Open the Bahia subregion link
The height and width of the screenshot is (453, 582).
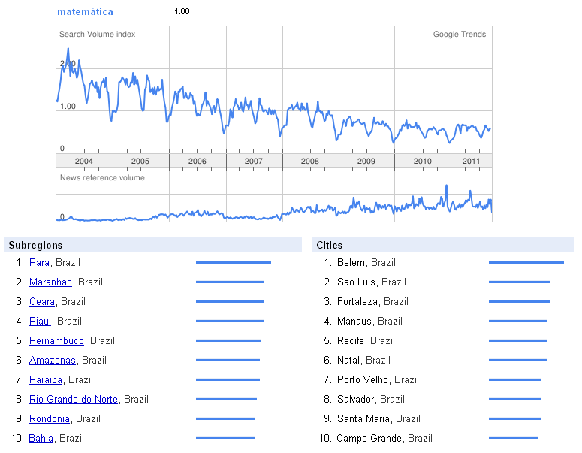click(x=41, y=438)
